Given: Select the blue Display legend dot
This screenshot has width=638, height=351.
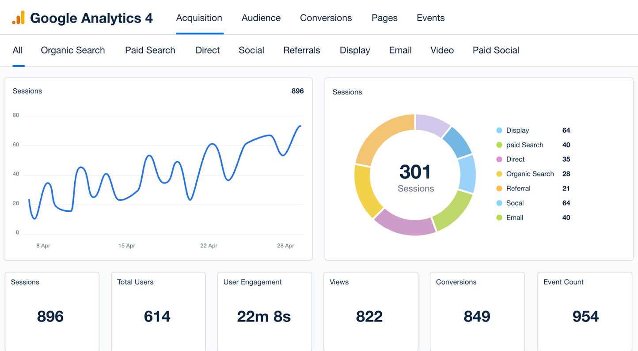Looking at the screenshot, I should [x=498, y=130].
